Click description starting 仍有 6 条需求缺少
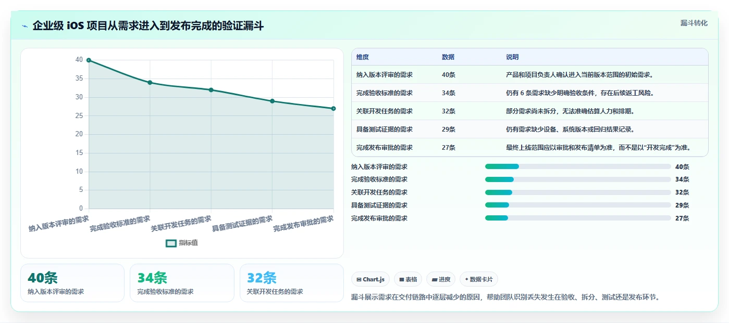 click(580, 93)
